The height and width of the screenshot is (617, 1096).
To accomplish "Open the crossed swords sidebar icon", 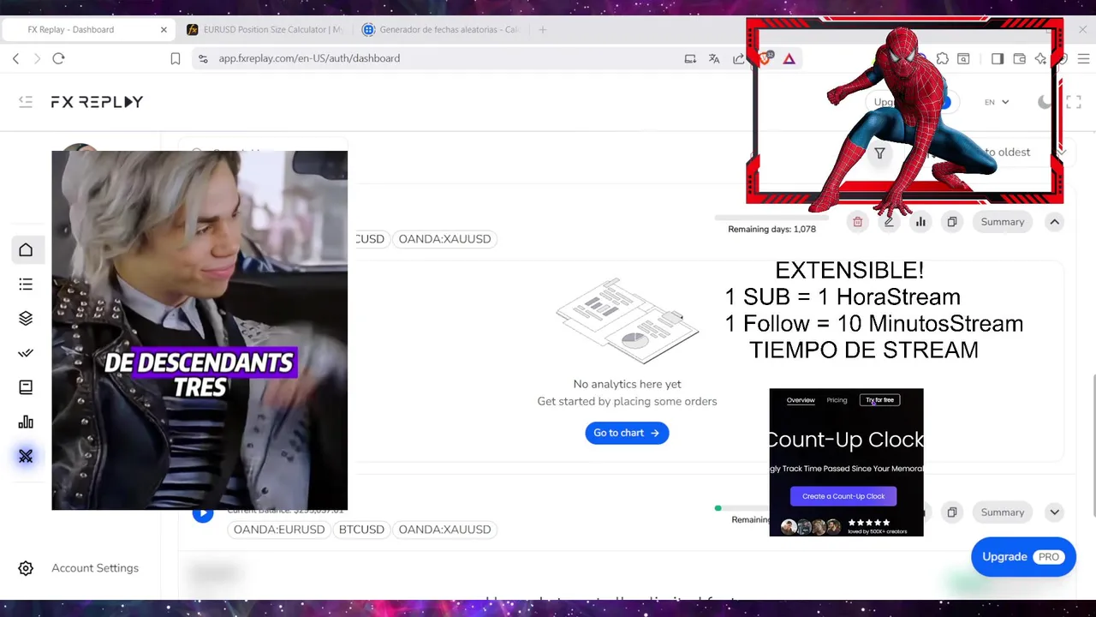I will 26,456.
